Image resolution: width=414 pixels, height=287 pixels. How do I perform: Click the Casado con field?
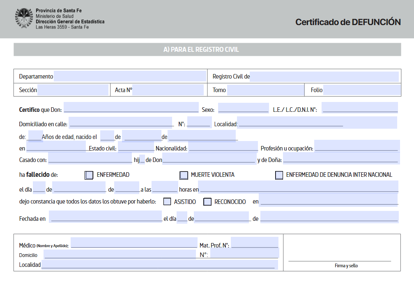coord(90,158)
